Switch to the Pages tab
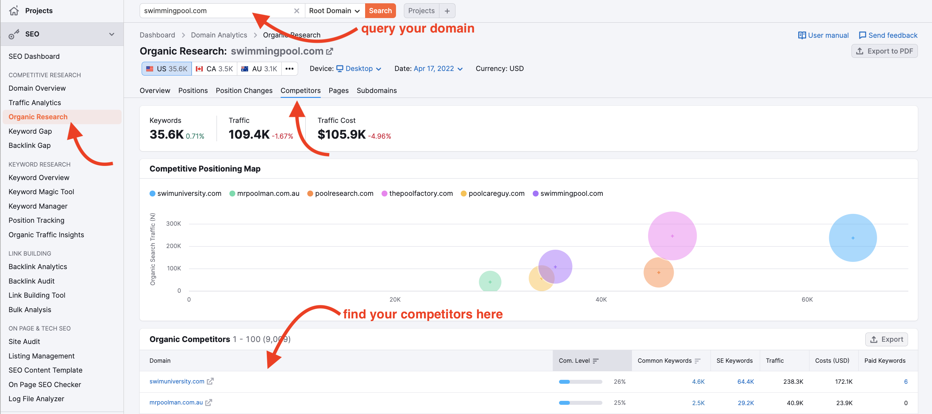This screenshot has height=414, width=932. tap(338, 90)
